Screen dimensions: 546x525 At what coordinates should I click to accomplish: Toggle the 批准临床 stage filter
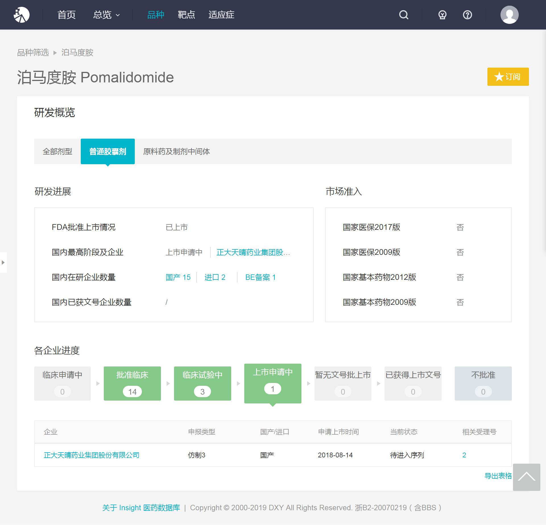click(x=132, y=383)
